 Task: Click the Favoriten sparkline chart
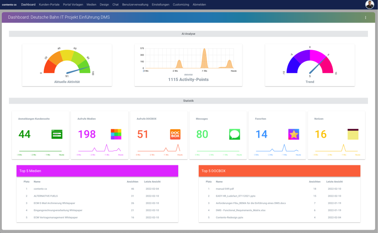(x=277, y=149)
